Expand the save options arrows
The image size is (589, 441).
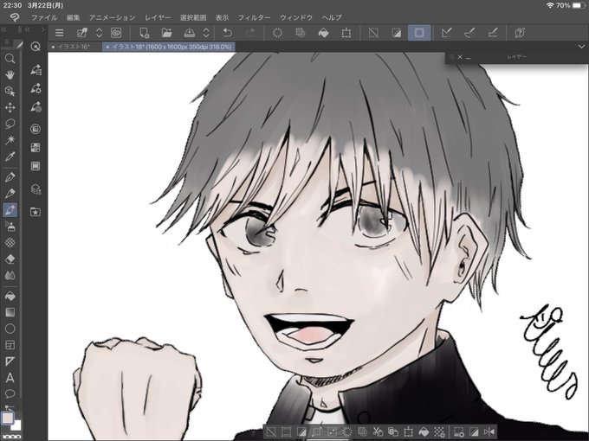206,33
